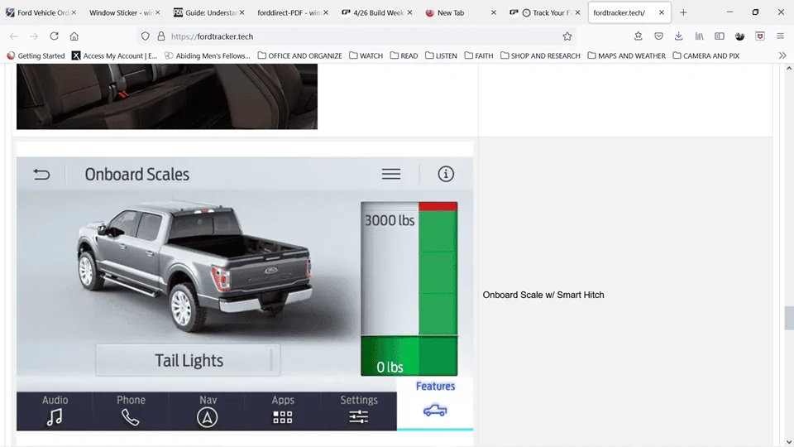Open the Access My Account bookmark

tap(114, 55)
